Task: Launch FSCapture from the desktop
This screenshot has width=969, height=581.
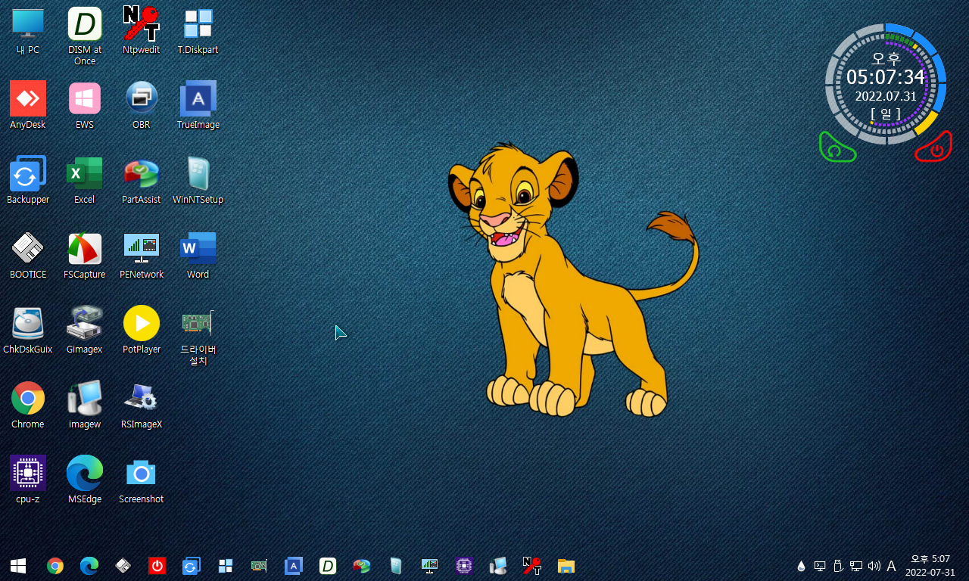Action: click(85, 256)
